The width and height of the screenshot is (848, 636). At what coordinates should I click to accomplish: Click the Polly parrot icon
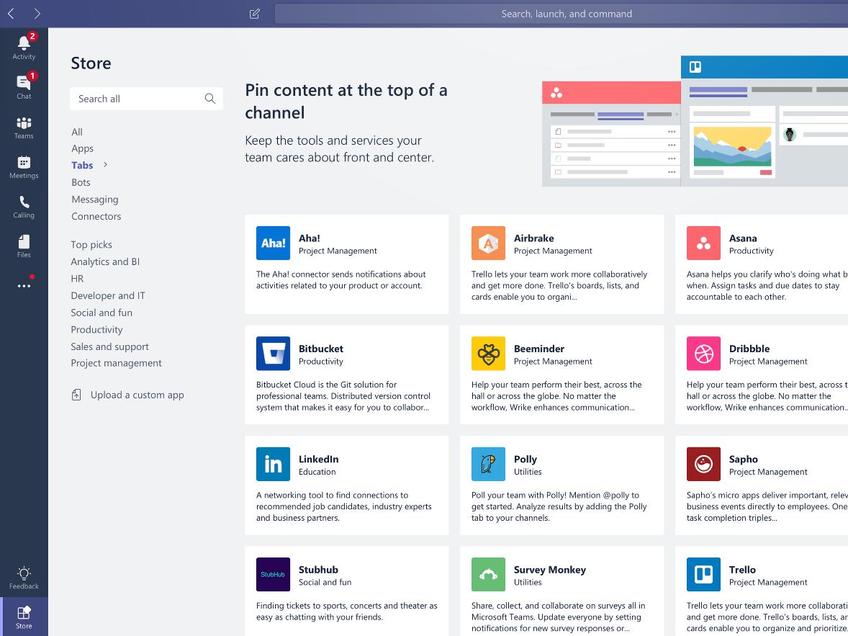tap(488, 464)
